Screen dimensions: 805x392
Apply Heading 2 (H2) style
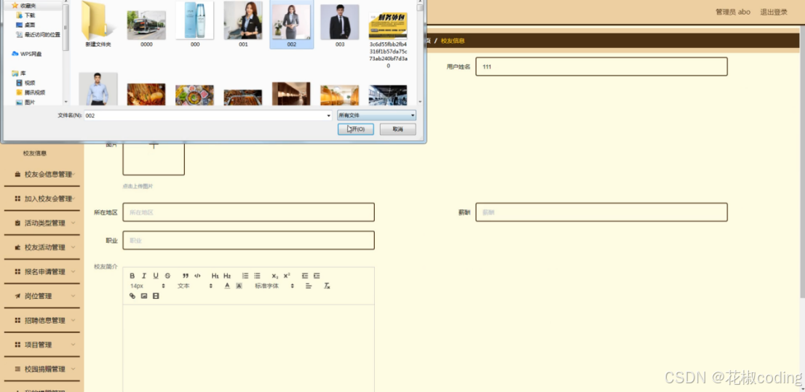pos(227,276)
